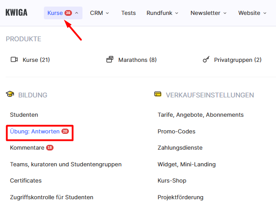
Task: Open the Studenten page
Action: pyautogui.click(x=24, y=115)
